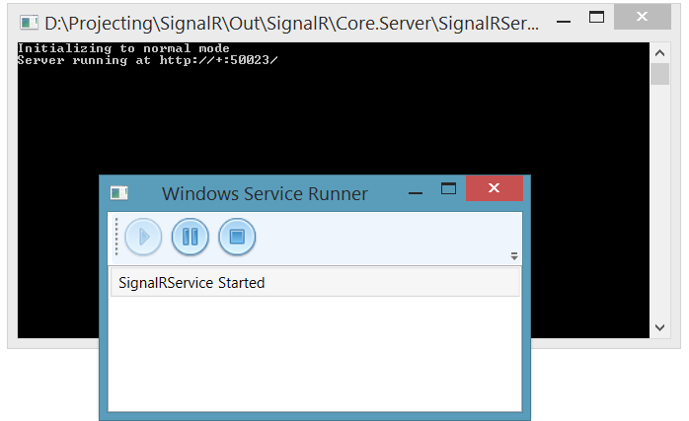The image size is (689, 421).
Task: Start the service with the Play button
Action: coord(143,237)
